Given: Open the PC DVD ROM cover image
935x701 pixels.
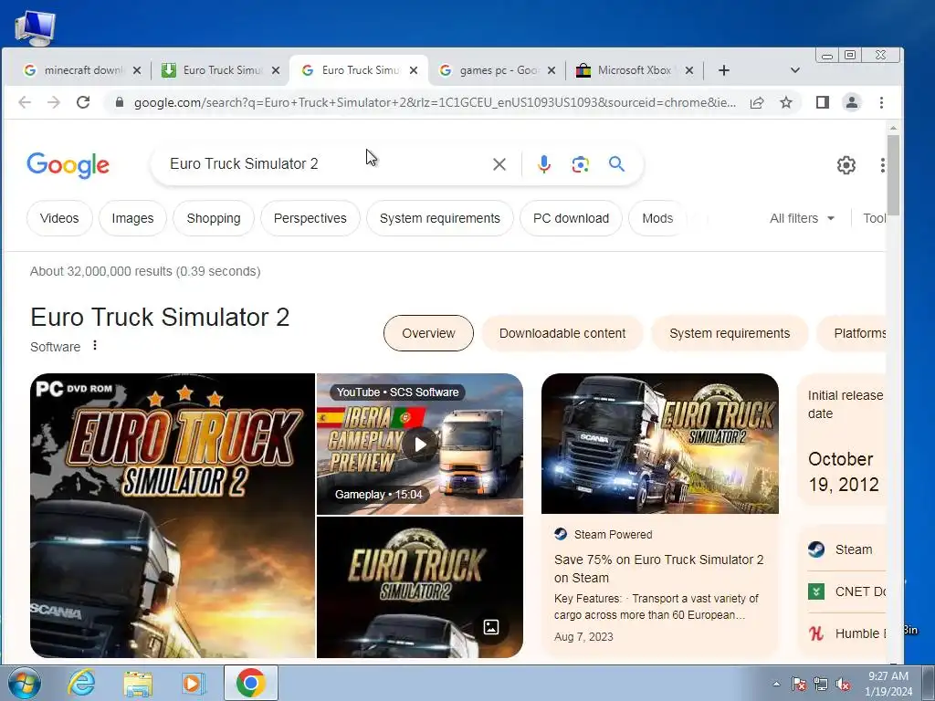Looking at the screenshot, I should (x=173, y=516).
